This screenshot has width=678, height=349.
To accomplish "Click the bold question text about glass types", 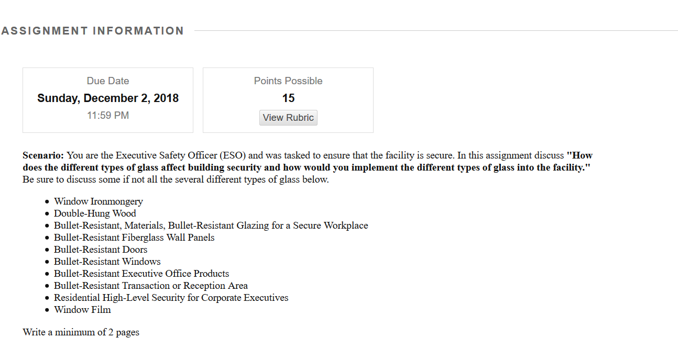I will [x=308, y=162].
